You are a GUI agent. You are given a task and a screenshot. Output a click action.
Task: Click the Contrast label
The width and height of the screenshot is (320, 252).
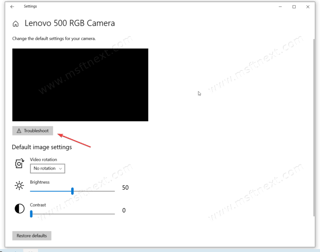click(38, 205)
